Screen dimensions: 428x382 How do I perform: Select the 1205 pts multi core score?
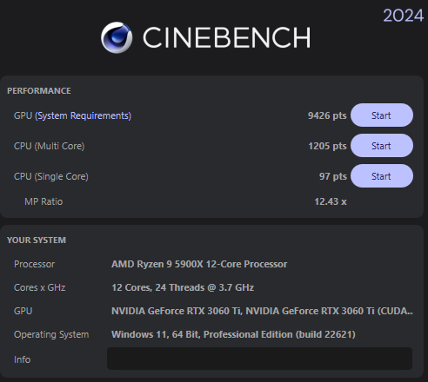[327, 146]
